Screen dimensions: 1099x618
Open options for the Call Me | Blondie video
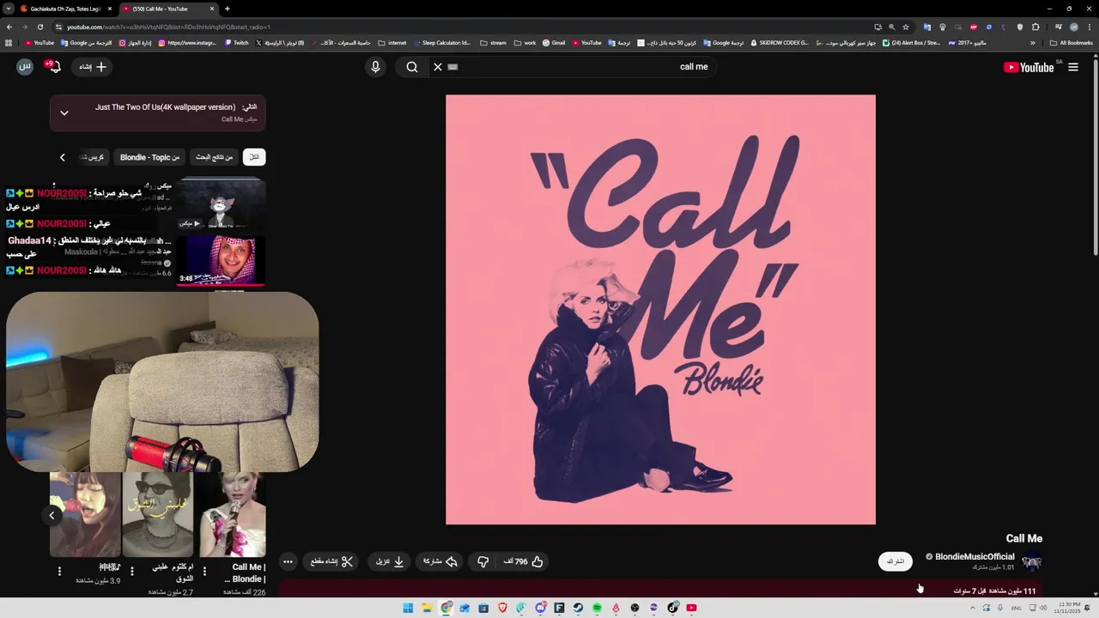click(204, 571)
